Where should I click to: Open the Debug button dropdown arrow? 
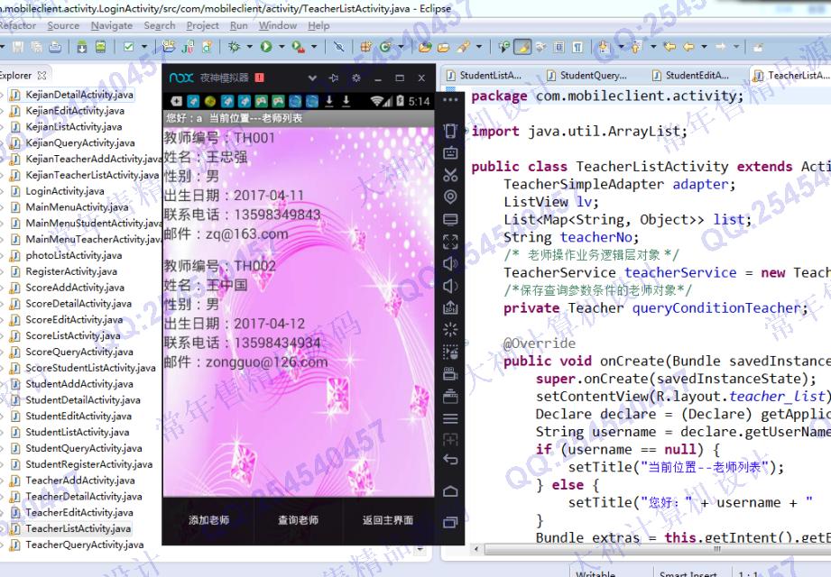(249, 47)
